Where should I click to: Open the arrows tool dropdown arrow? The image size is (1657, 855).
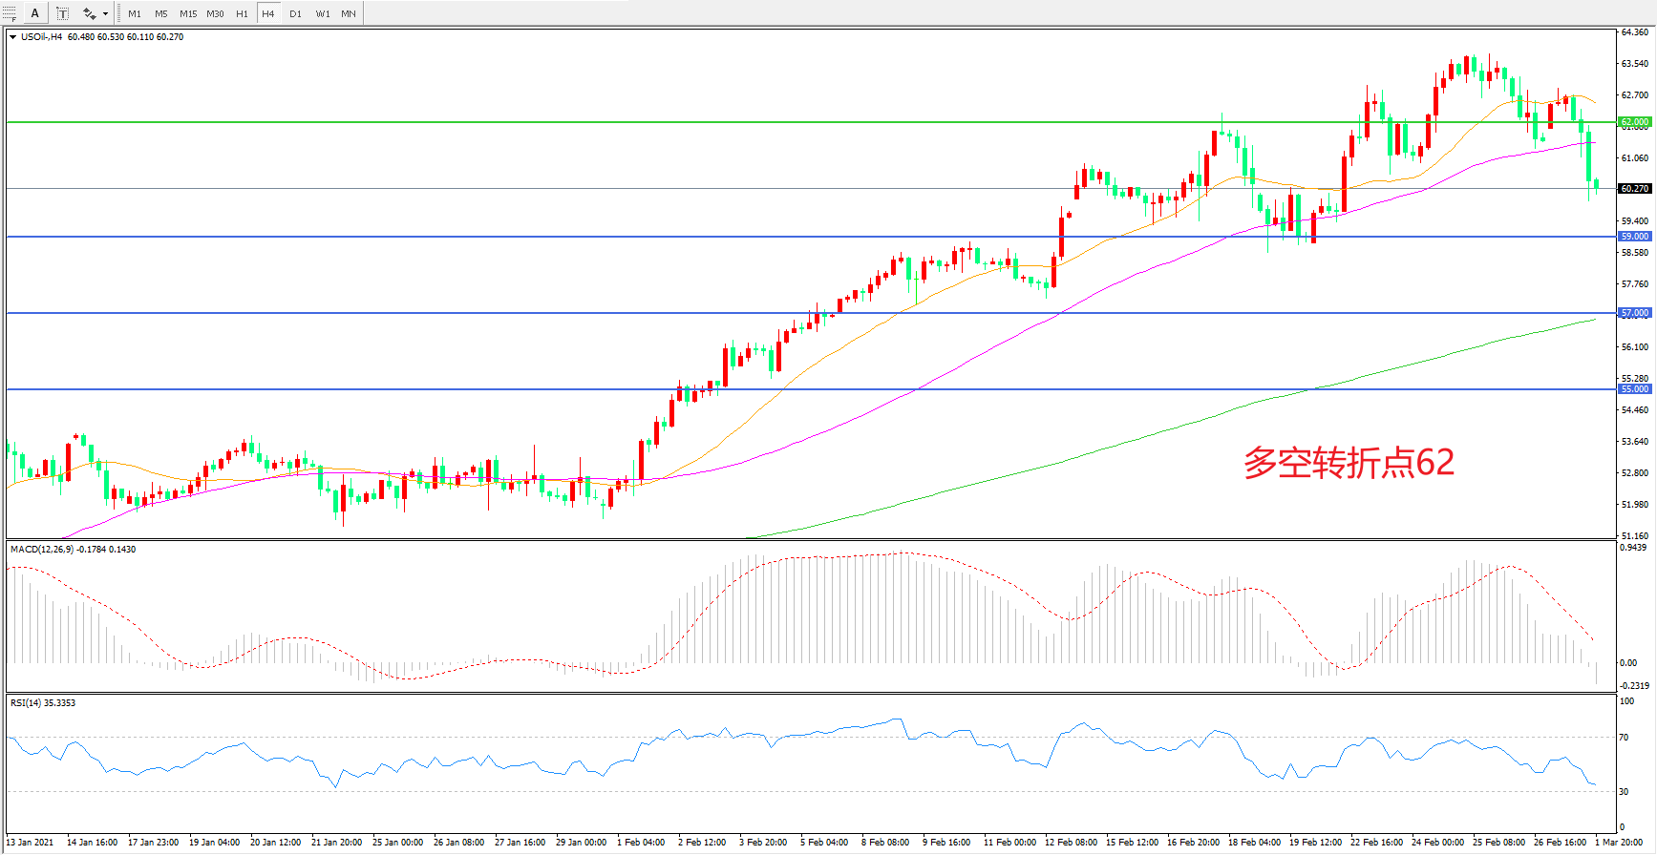pos(105,14)
